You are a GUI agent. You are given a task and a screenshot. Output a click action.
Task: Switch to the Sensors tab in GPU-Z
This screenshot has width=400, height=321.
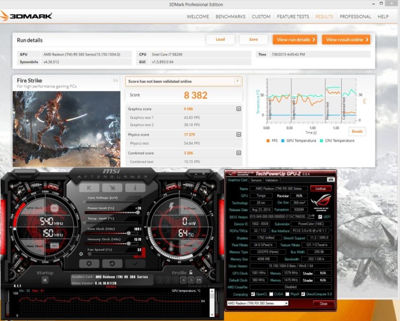point(256,180)
